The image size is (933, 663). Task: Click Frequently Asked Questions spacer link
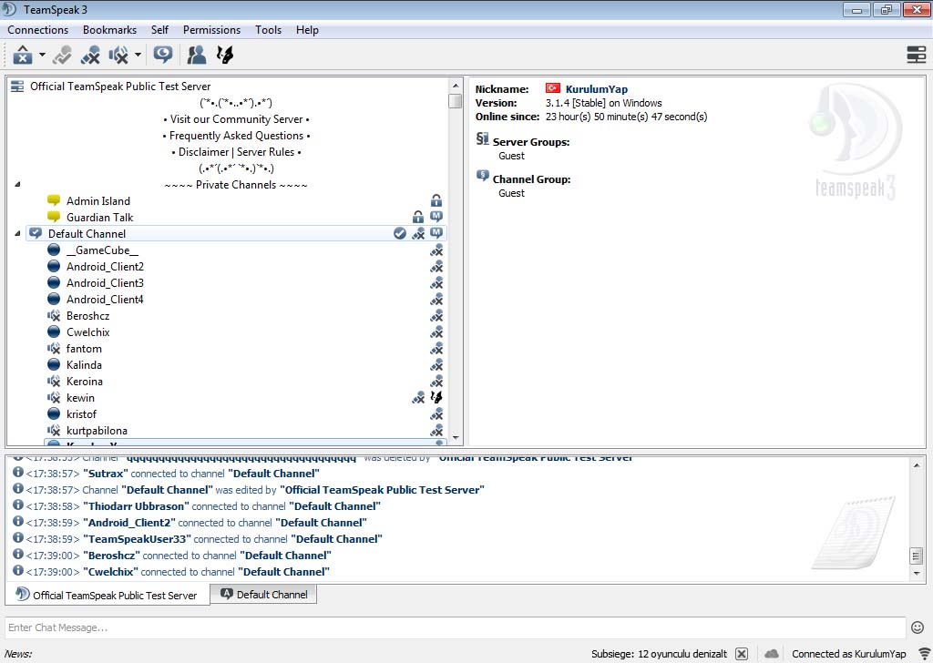(236, 136)
